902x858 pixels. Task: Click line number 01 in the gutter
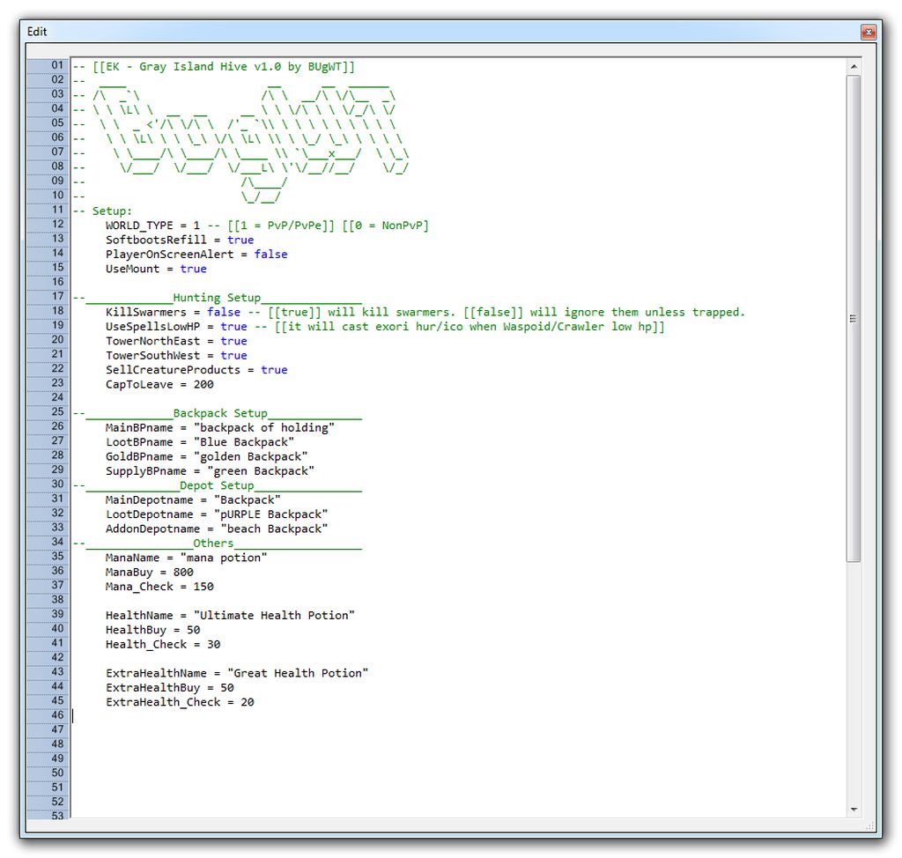point(57,65)
